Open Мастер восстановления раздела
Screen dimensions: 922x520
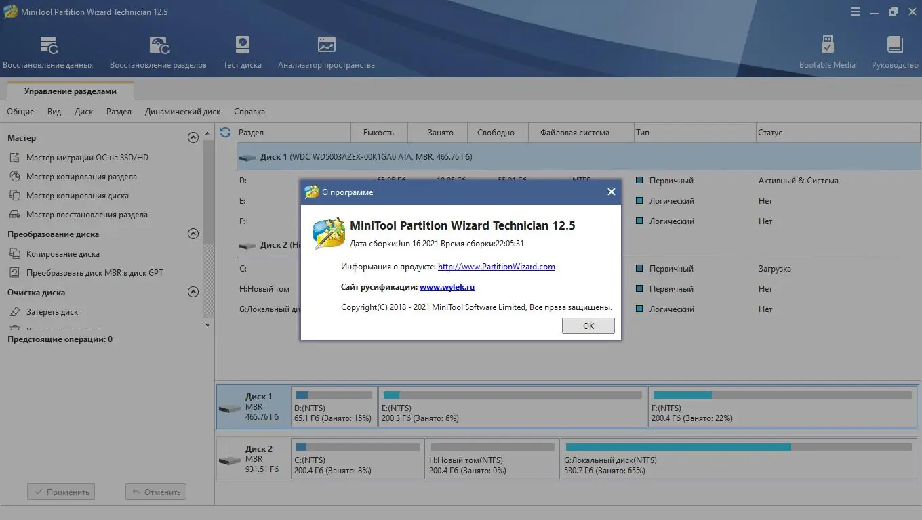86,215
